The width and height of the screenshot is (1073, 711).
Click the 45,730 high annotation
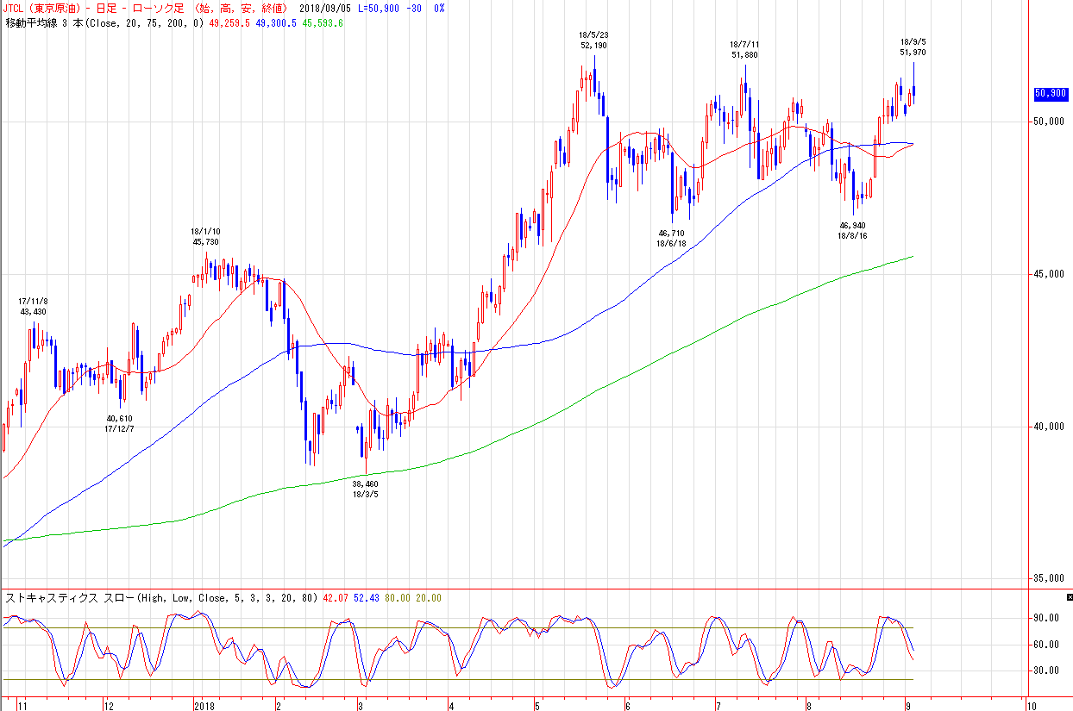(206, 242)
